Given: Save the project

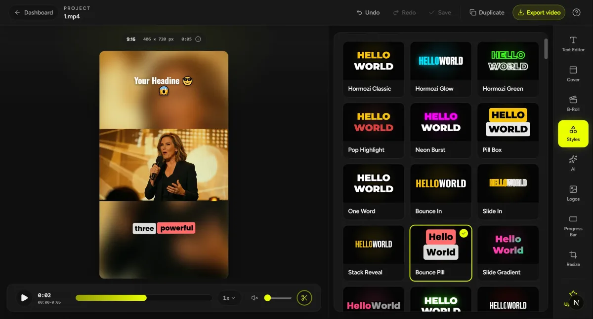Looking at the screenshot, I should (440, 12).
